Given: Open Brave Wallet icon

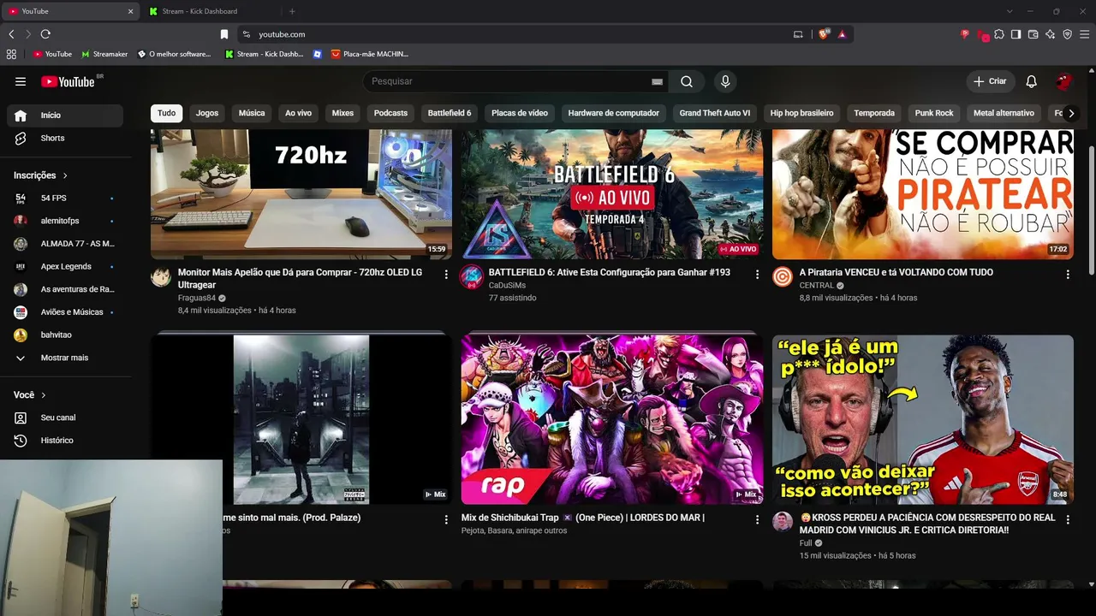Looking at the screenshot, I should [x=1033, y=34].
